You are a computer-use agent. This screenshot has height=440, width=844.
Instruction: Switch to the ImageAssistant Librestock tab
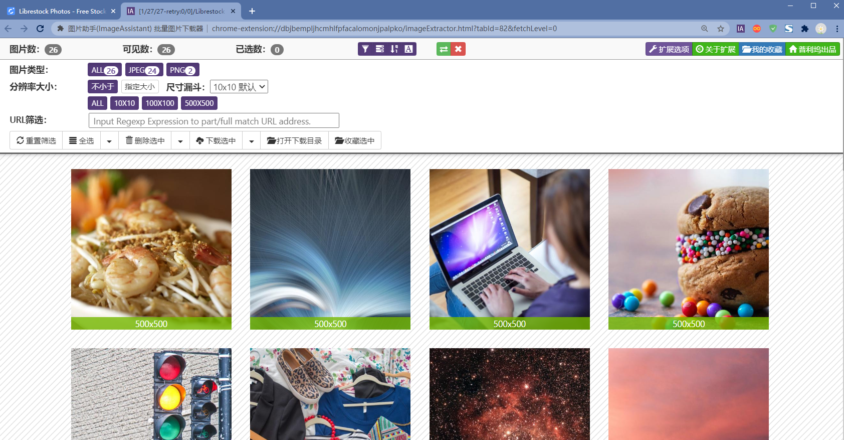180,11
